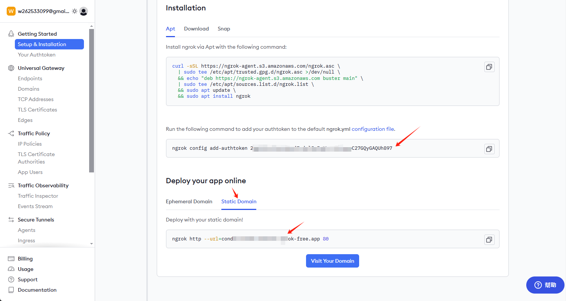
Task: Select the Static Domain tab
Action: coord(239,201)
